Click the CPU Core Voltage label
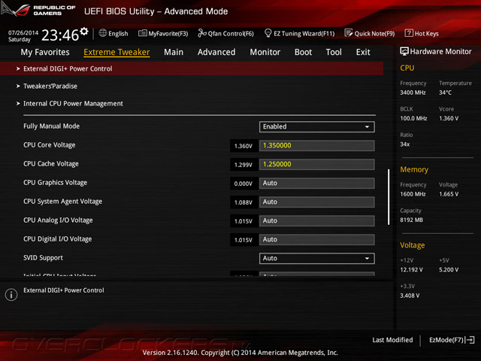The width and height of the screenshot is (481, 361). pos(50,145)
